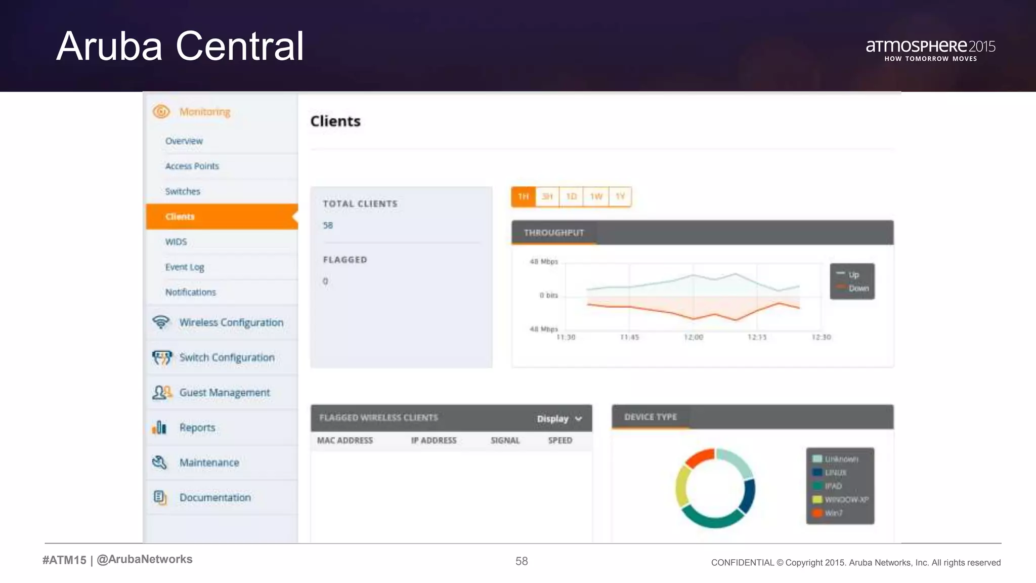Select the 1D time range
The image size is (1036, 583).
tap(571, 196)
